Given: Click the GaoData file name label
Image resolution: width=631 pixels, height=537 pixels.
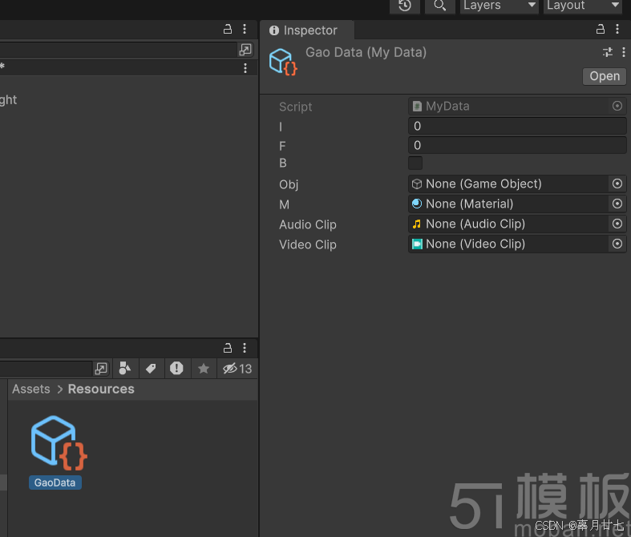Looking at the screenshot, I should pos(55,482).
